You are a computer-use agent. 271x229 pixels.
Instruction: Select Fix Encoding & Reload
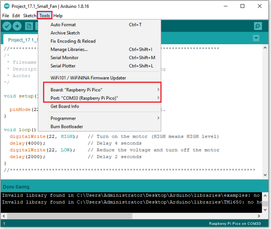click(100, 41)
